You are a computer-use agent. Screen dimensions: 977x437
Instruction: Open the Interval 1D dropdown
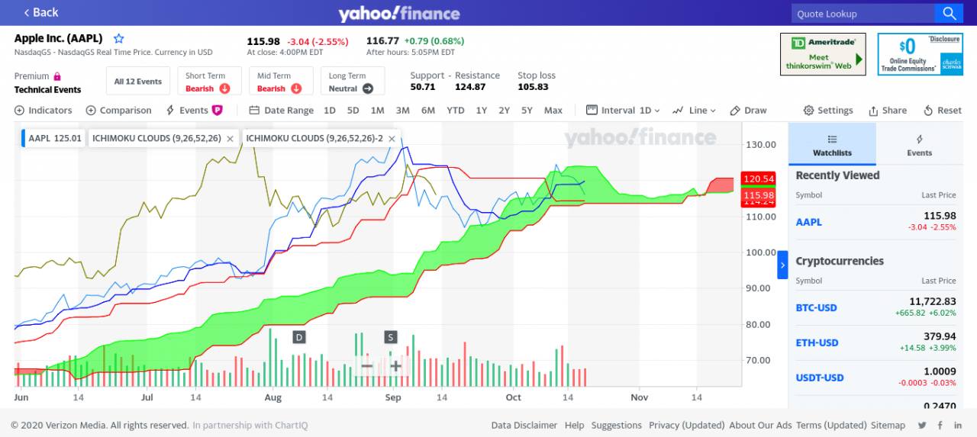(623, 111)
